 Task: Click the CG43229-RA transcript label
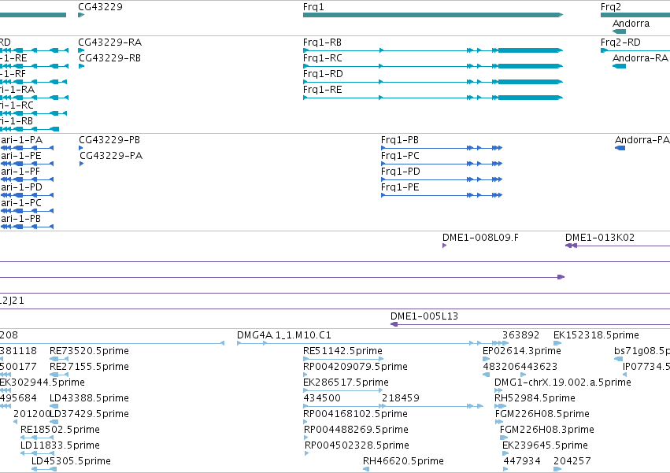click(x=109, y=42)
